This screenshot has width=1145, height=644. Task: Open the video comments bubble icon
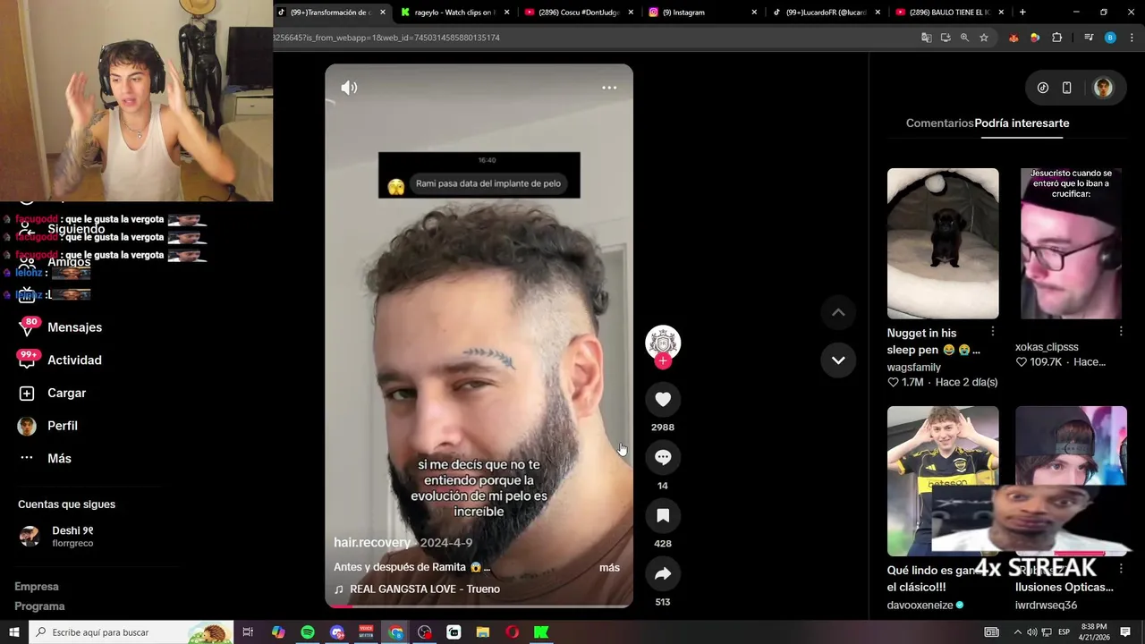[663, 458]
